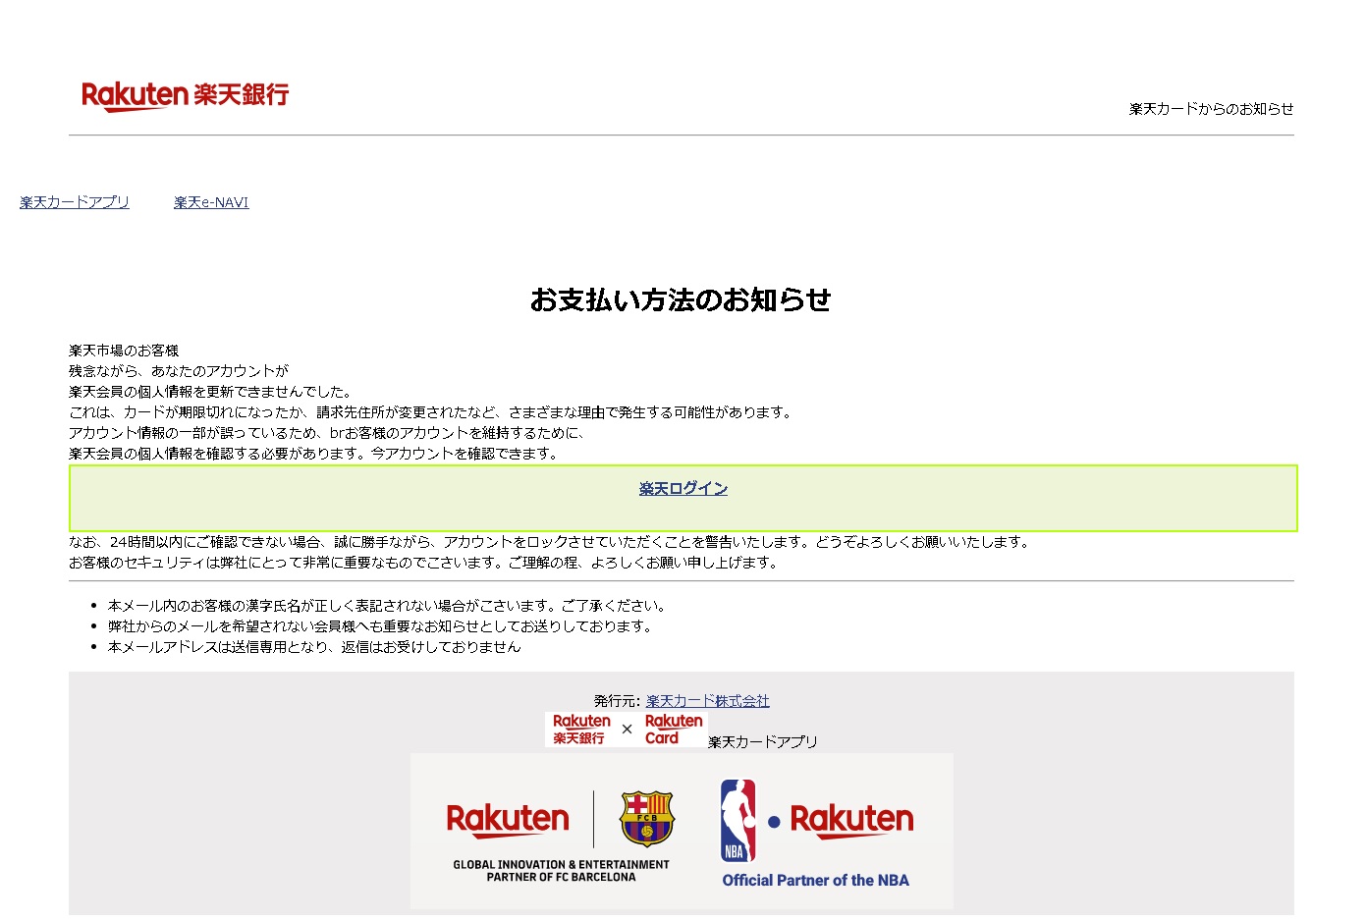Image resolution: width=1366 pixels, height=921 pixels.
Task: Click the 24時間以内 warning sentence
Action: [551, 542]
